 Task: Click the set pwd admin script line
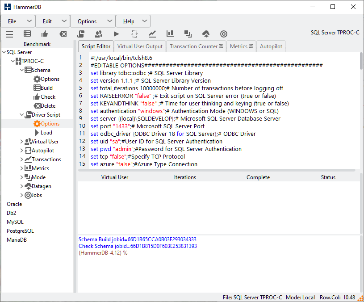[x=166, y=149]
